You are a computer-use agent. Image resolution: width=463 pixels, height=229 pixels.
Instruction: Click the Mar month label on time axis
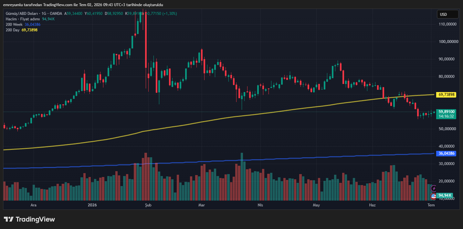[x=202, y=205]
